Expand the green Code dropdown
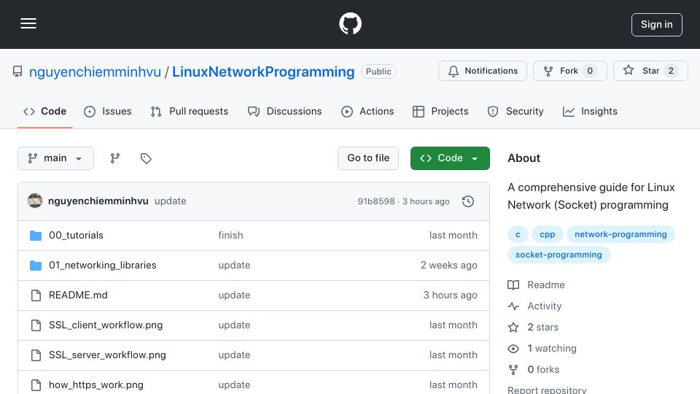 [450, 158]
